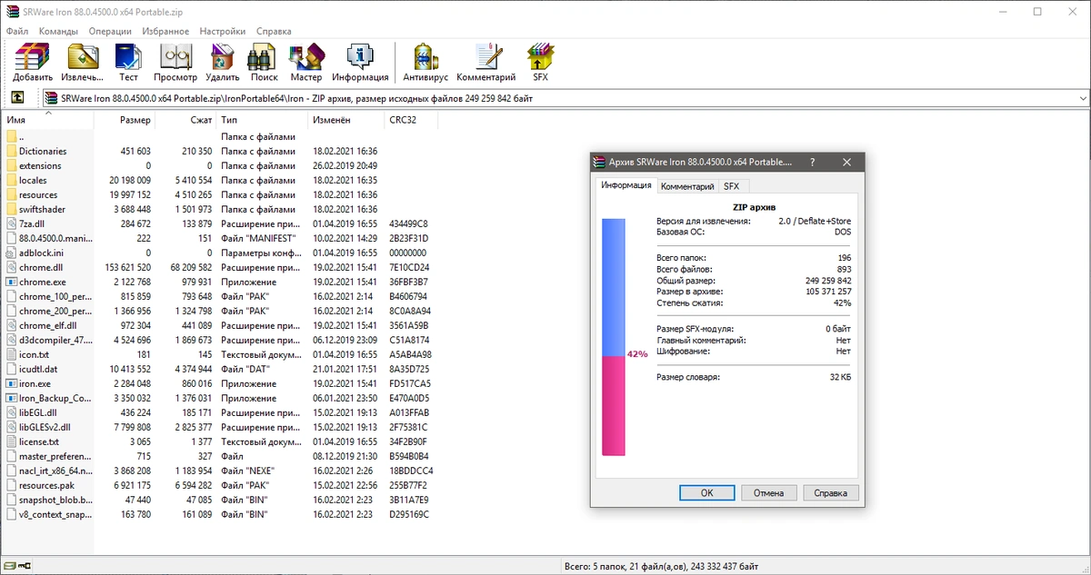The width and height of the screenshot is (1091, 575).
Task: Click the Справка button in dialog
Action: point(831,493)
